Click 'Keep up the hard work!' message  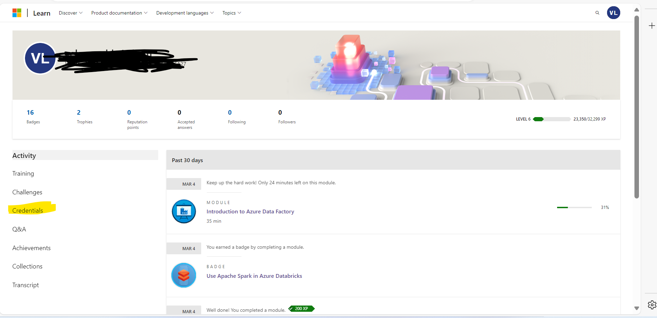tap(271, 183)
